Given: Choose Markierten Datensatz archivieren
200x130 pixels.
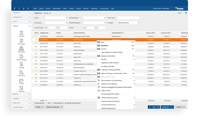Looking at the screenshot, I should pyautogui.click(x=116, y=101).
